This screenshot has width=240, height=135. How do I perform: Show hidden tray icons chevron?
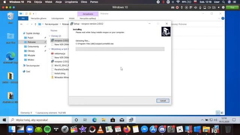coord(202,120)
